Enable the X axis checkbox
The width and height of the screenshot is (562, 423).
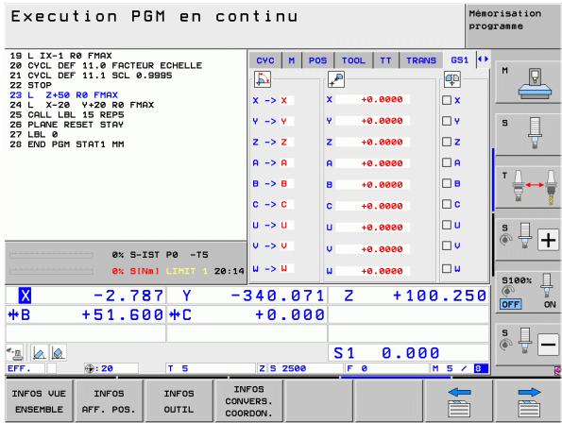(447, 100)
